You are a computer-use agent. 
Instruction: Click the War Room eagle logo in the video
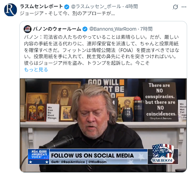click(163, 154)
